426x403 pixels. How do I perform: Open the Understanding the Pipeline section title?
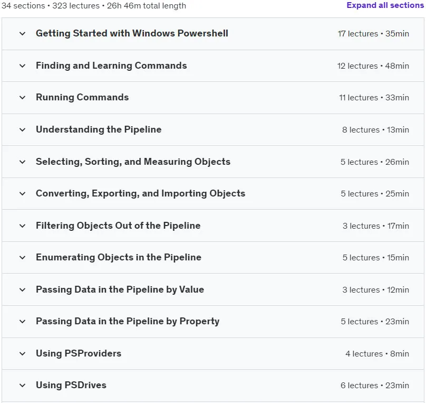click(99, 129)
